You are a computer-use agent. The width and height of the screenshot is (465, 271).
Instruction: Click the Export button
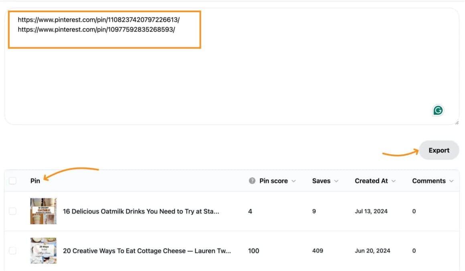439,150
